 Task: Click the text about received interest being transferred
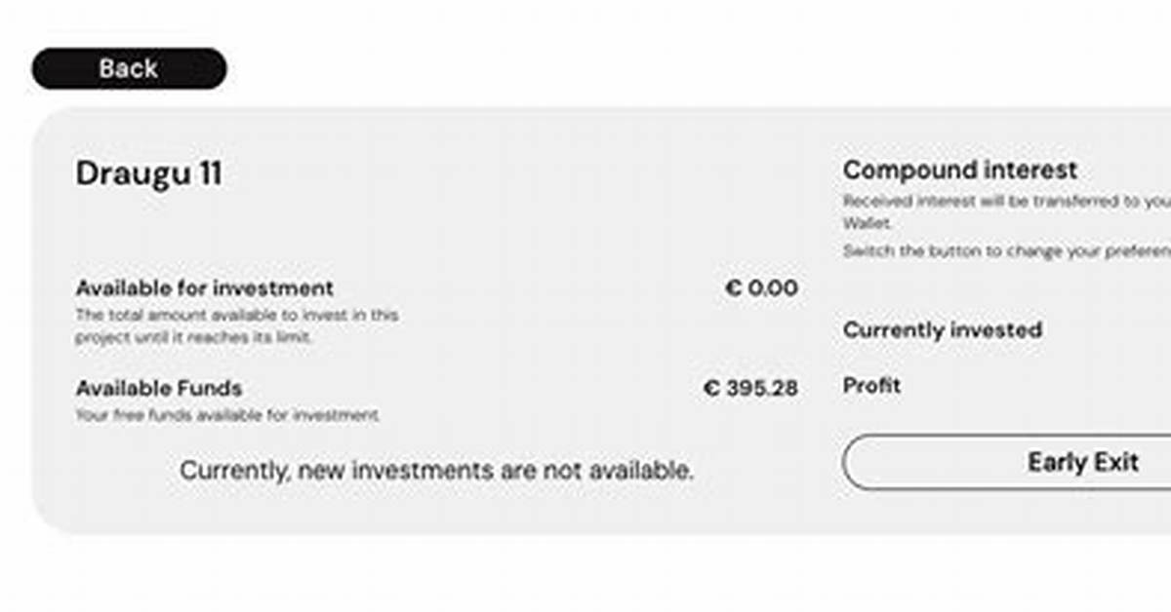pos(1007,201)
